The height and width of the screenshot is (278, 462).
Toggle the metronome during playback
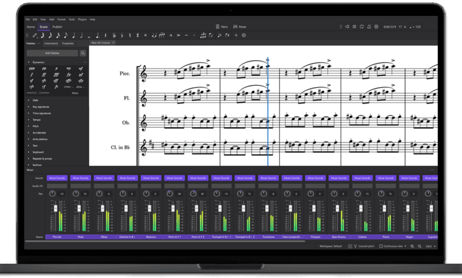(x=369, y=27)
